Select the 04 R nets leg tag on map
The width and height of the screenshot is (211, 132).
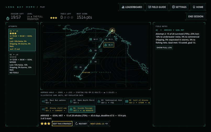(x=94, y=39)
